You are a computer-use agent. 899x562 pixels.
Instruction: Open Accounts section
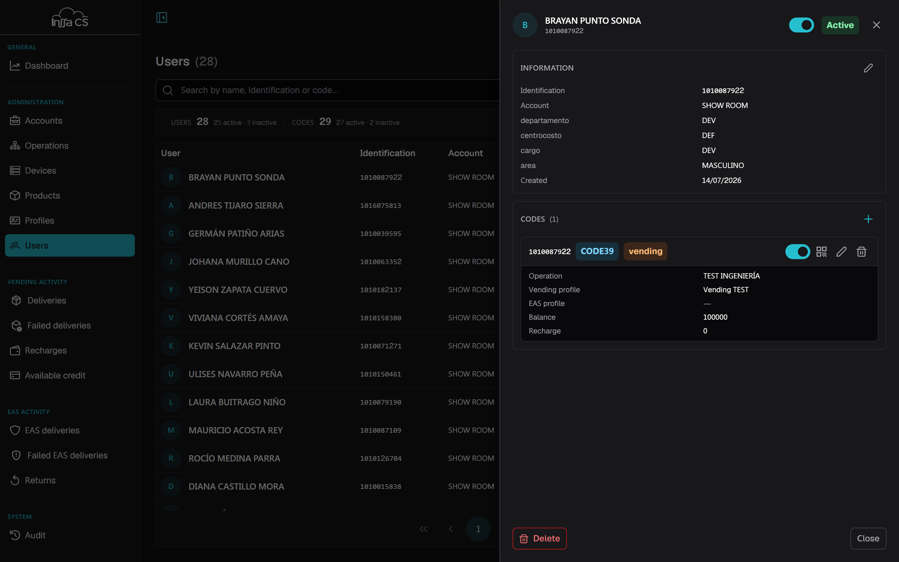click(70, 121)
